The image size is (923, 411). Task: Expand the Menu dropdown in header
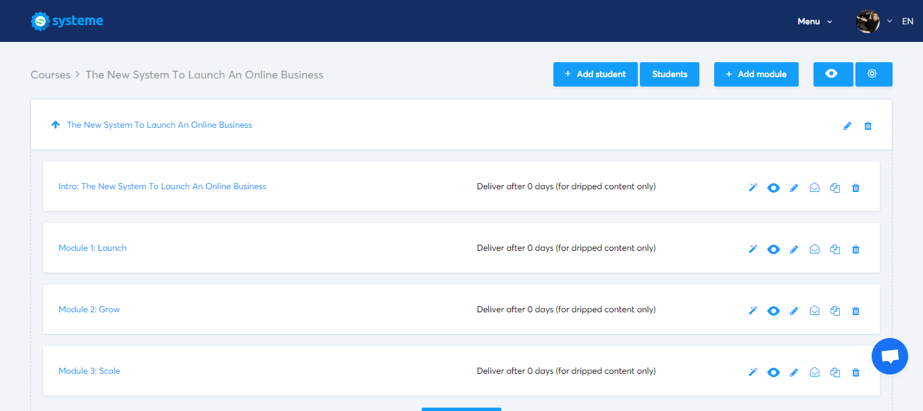(x=814, y=22)
